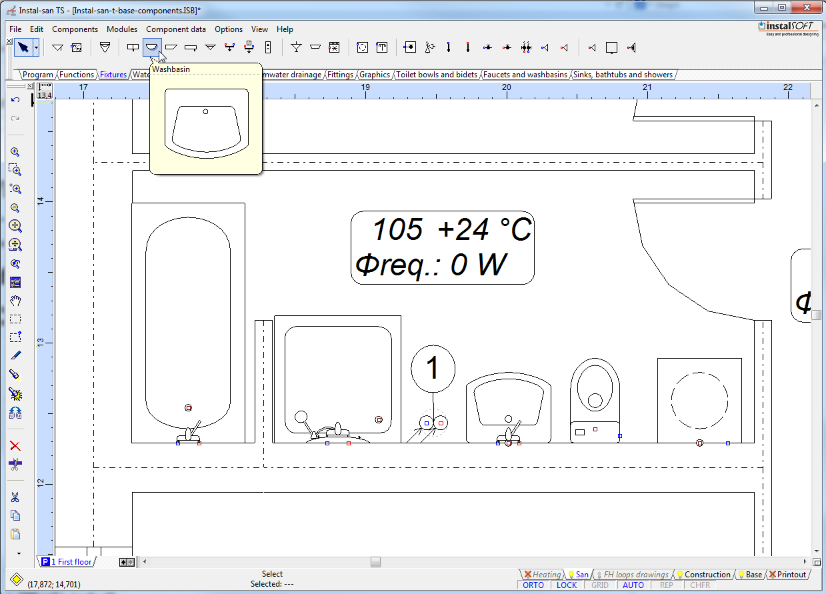
Task: Select the mixer valve with three drops icon
Action: pyautogui.click(x=526, y=47)
